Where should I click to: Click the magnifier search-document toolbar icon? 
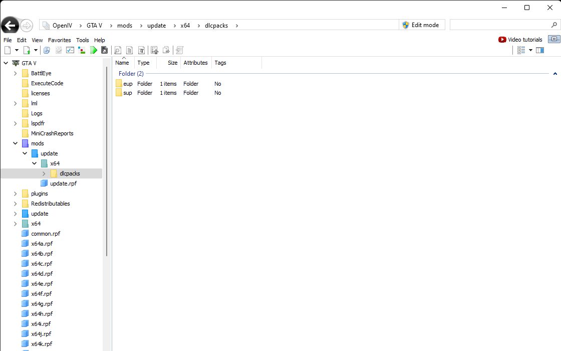[x=118, y=50]
